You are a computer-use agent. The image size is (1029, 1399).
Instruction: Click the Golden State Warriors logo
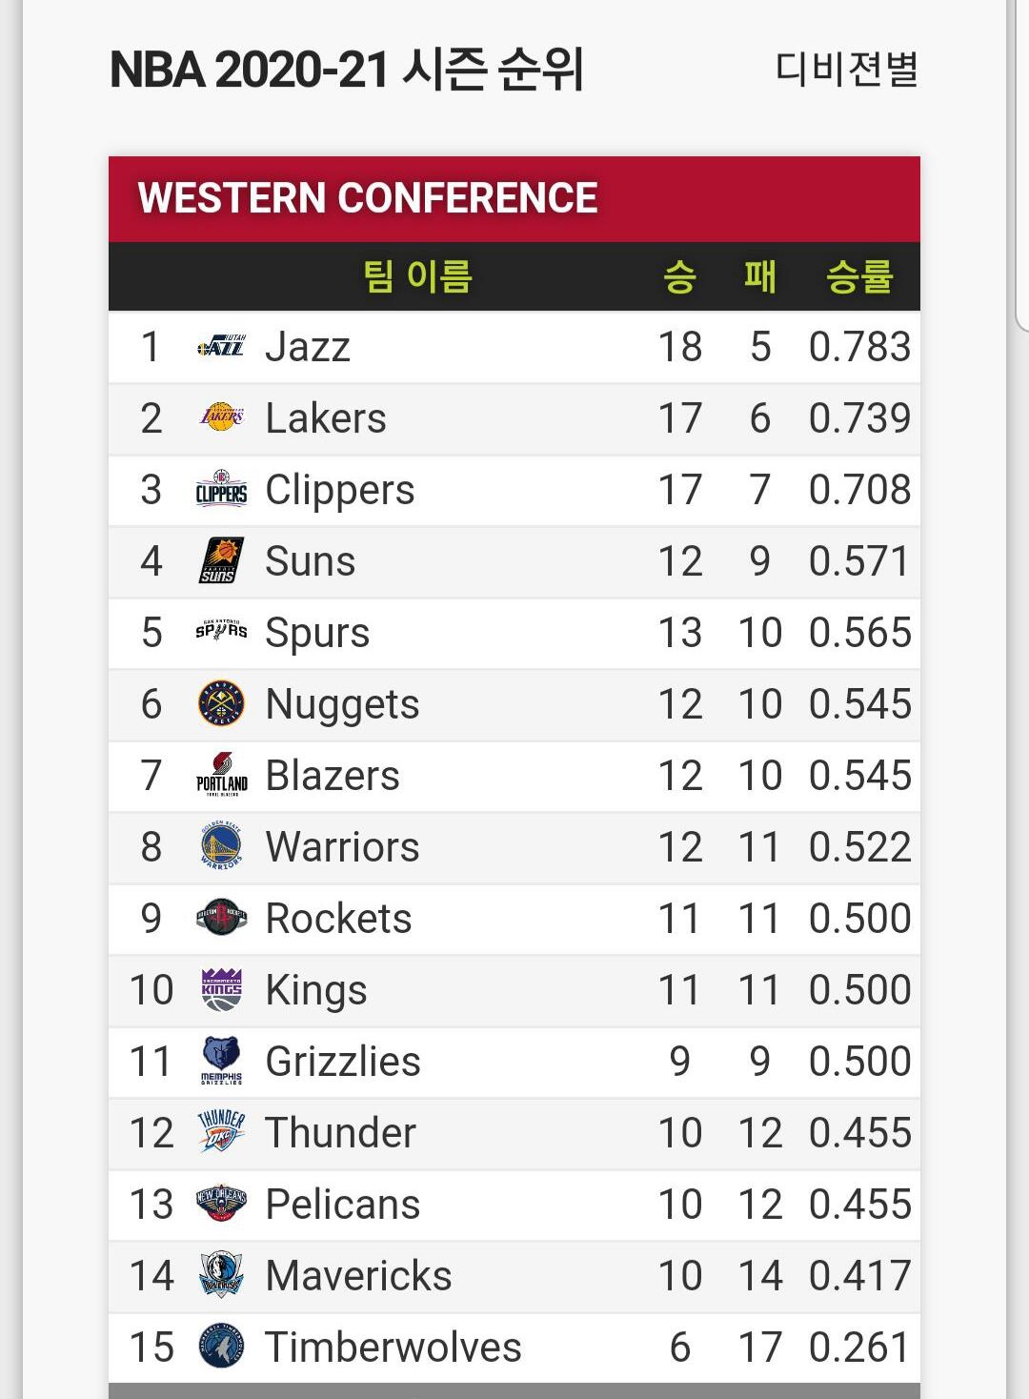[221, 846]
